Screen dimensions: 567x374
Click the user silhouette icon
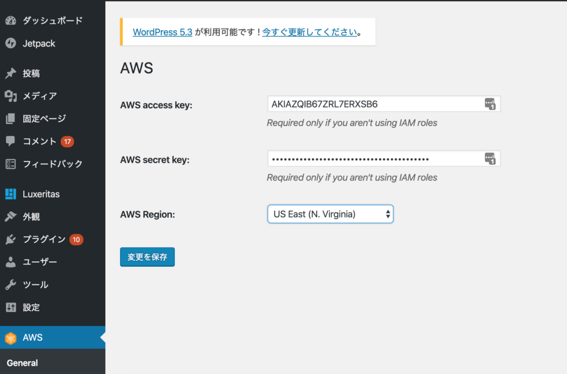[x=11, y=262]
